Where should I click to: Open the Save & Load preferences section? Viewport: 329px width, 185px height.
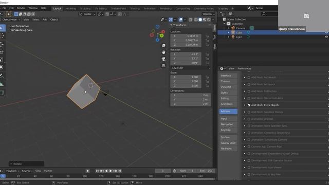coord(228,143)
